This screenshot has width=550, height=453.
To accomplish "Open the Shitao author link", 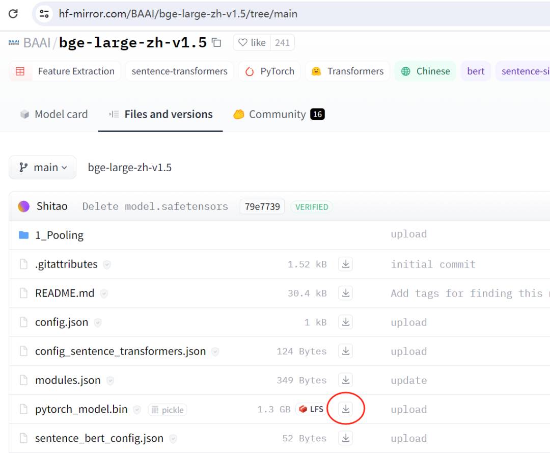I will [x=52, y=206].
